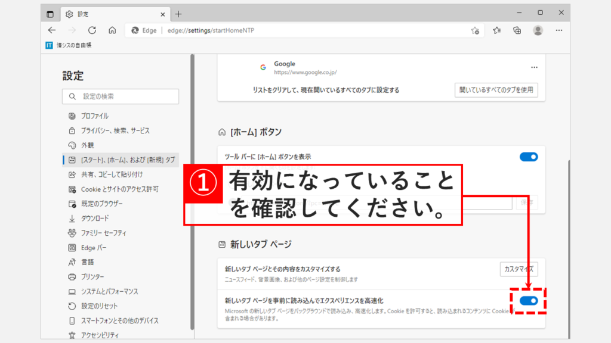The height and width of the screenshot is (343, 611).
Task: Open Edge settings and more menu
Action: 559,30
